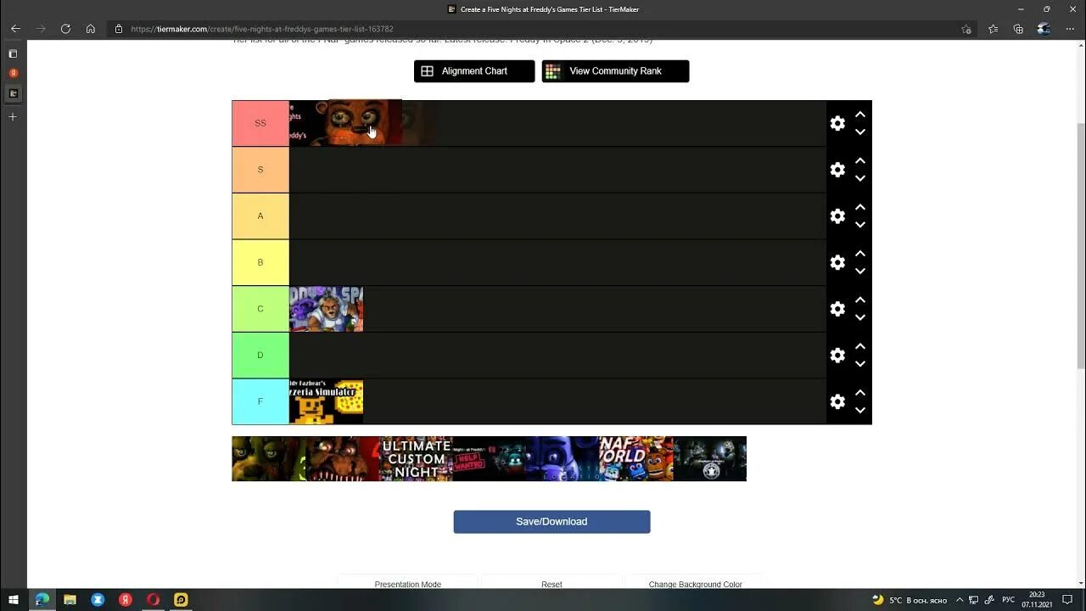Image resolution: width=1086 pixels, height=611 pixels.
Task: Click the Save/Download button
Action: [x=551, y=522]
